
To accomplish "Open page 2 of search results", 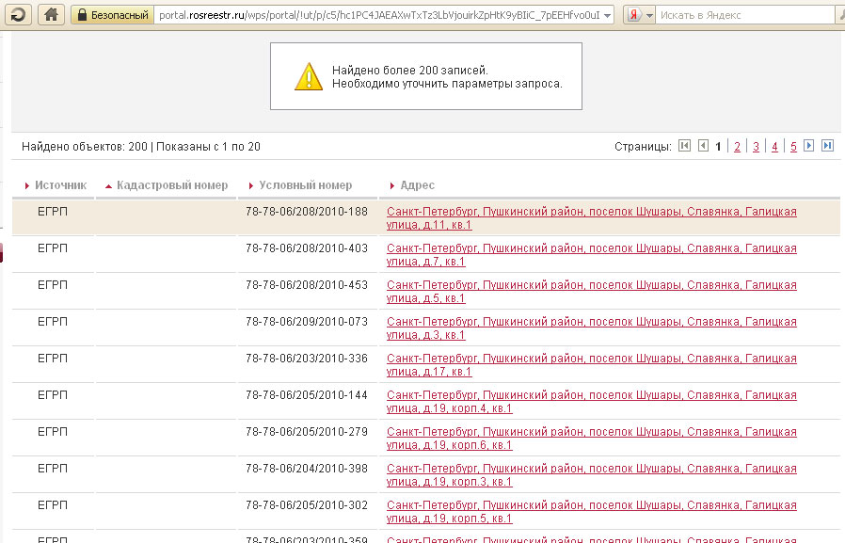I will coord(737,147).
